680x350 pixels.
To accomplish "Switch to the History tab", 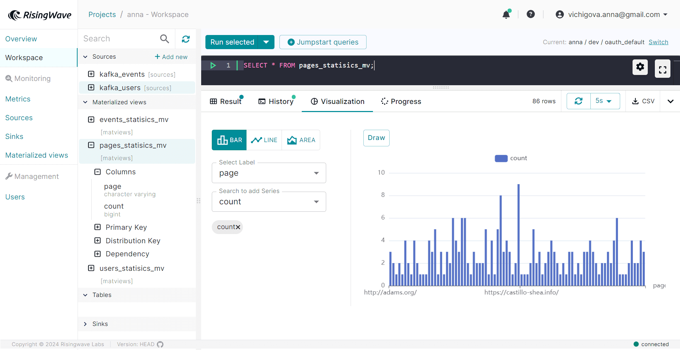I will [276, 101].
